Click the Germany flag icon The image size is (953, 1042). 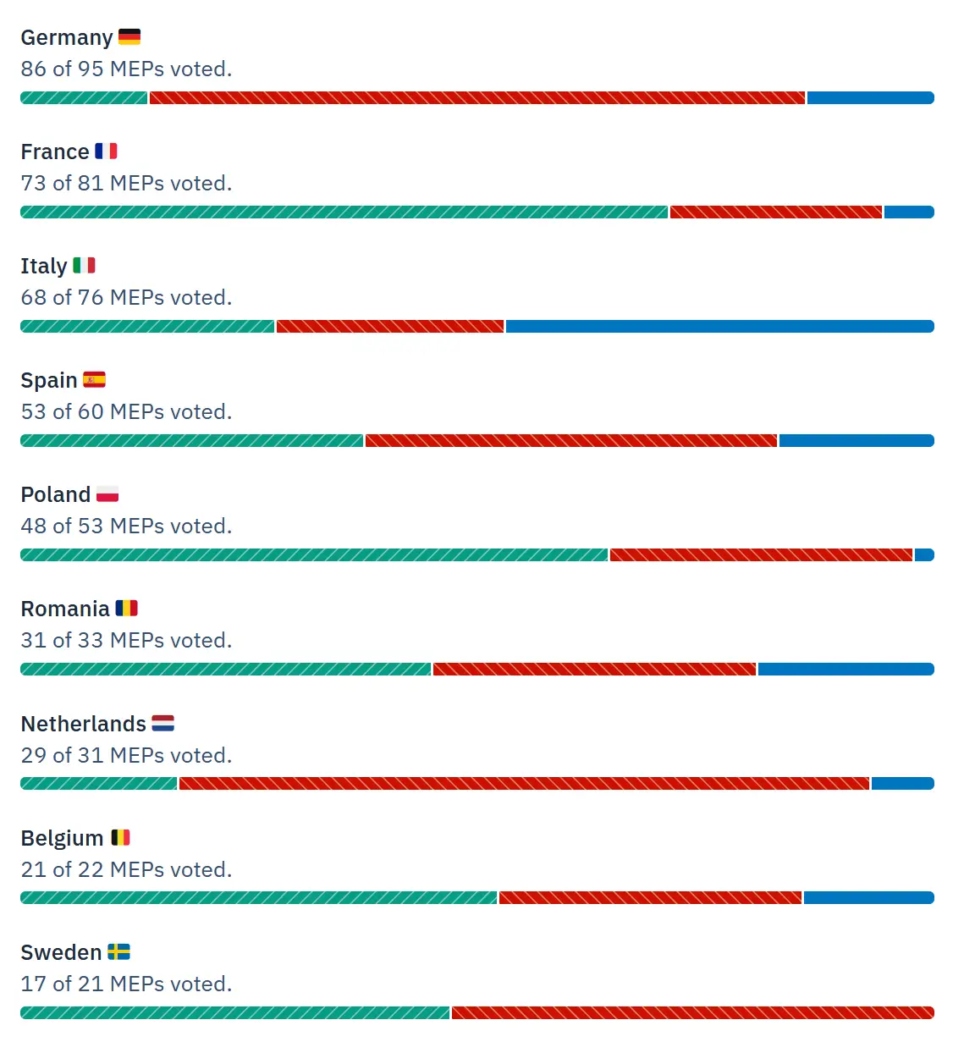129,37
